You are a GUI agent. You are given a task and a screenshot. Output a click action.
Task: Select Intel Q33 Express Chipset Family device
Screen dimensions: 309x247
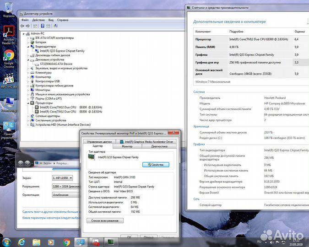(x=62, y=51)
